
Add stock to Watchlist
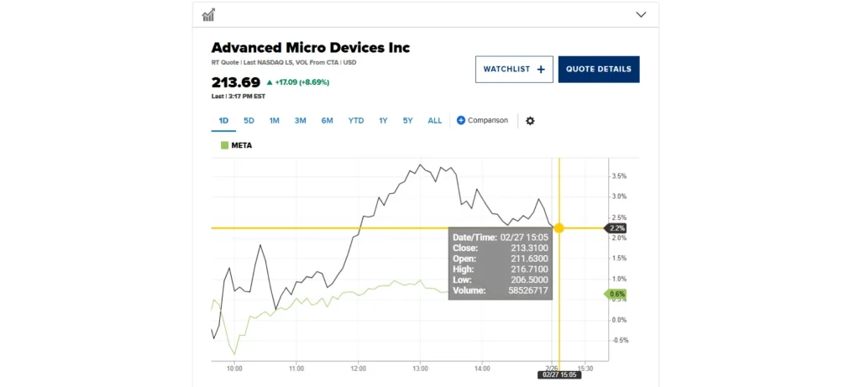[514, 70]
